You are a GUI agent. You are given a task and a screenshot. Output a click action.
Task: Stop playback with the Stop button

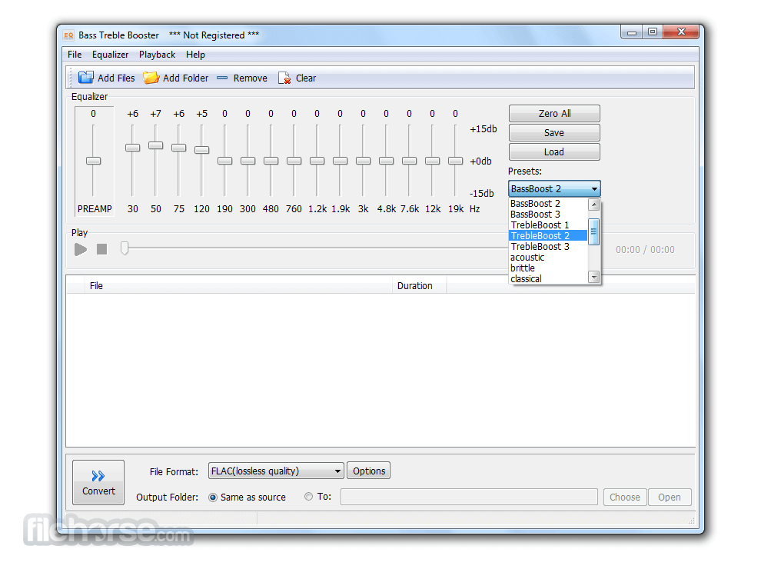pos(102,250)
